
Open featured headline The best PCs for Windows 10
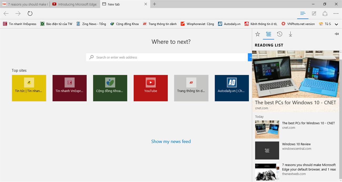pos(295,102)
